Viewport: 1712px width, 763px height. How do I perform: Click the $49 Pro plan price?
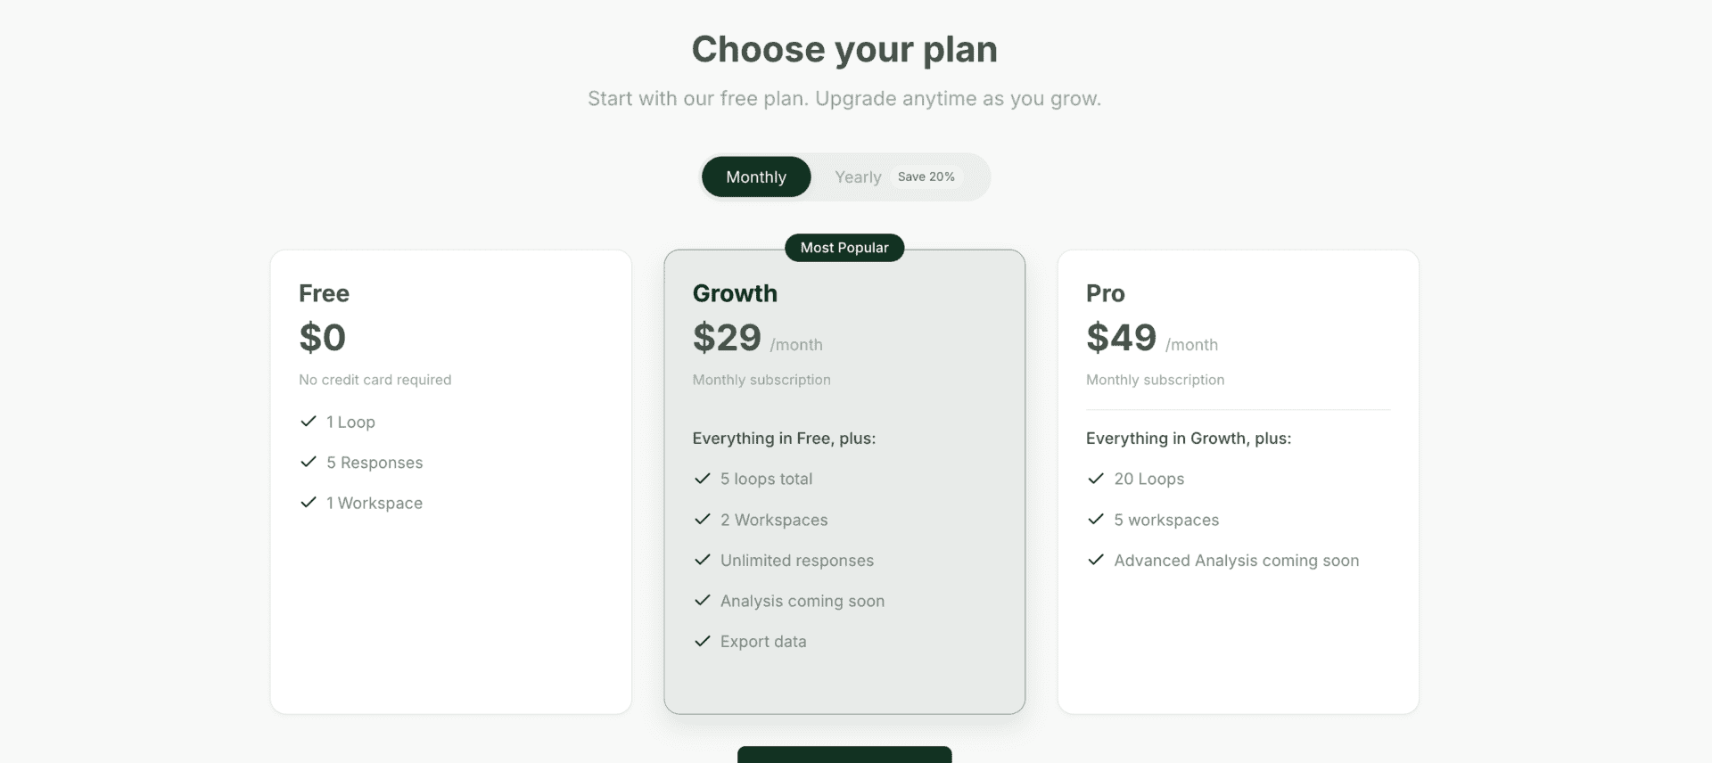(x=1120, y=337)
